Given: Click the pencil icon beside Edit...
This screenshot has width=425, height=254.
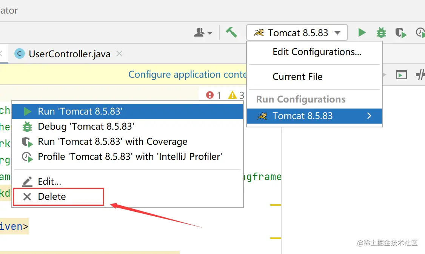Looking at the screenshot, I should (x=27, y=182).
